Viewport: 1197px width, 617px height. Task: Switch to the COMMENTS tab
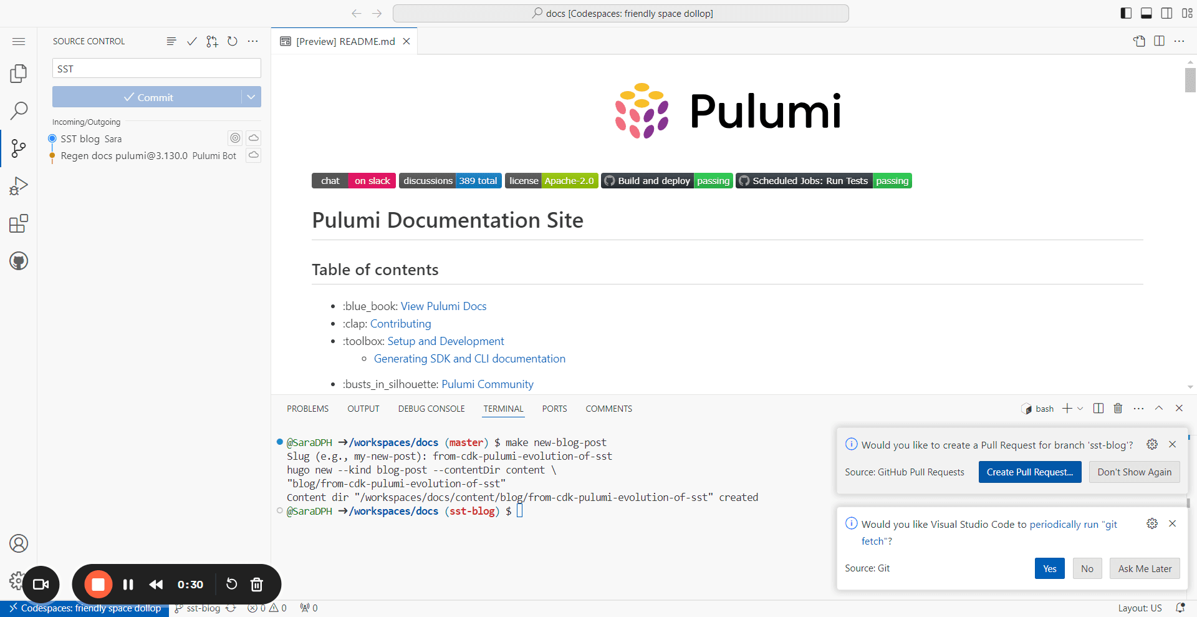[x=608, y=409]
